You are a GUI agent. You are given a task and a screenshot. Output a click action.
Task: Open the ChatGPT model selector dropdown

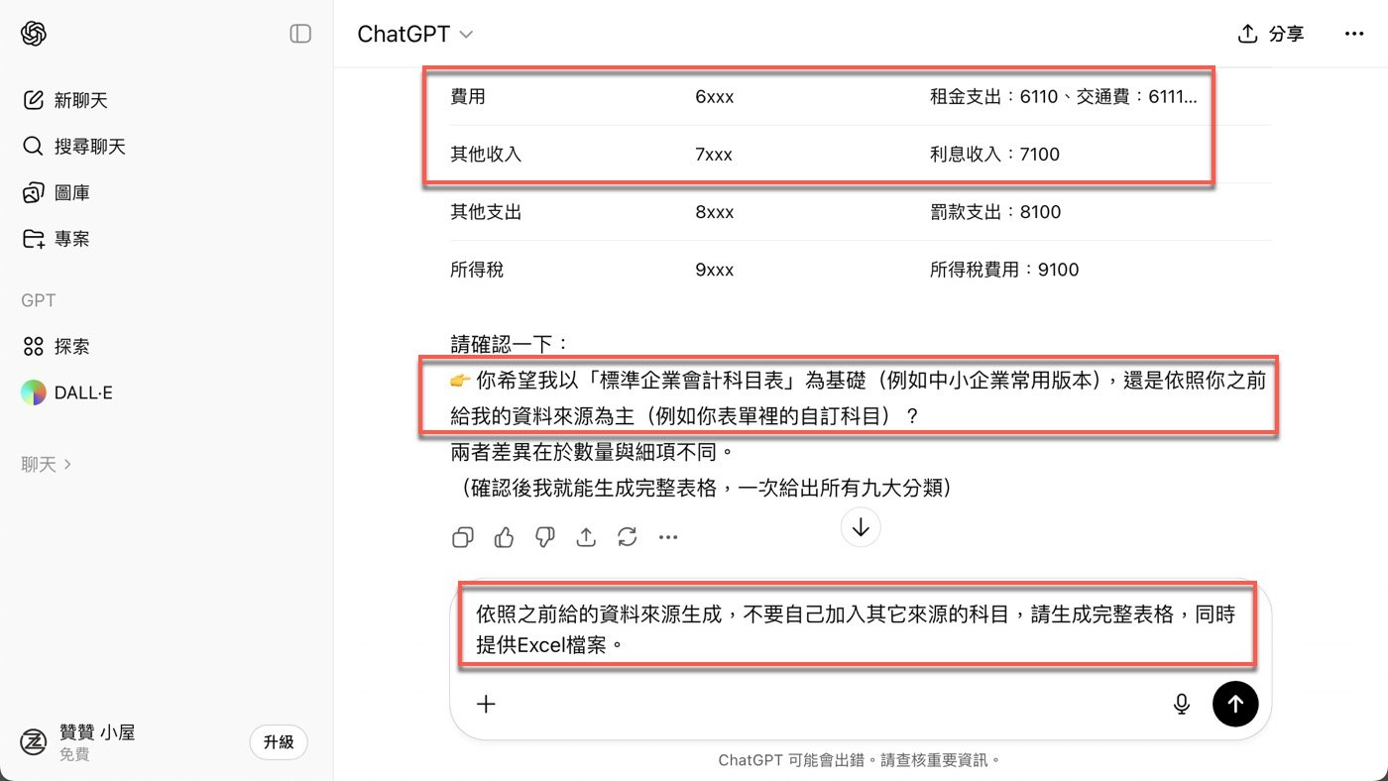414,33
